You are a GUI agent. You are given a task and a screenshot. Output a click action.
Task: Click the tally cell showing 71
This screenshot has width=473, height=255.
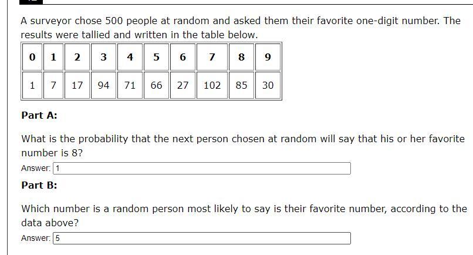[130, 85]
